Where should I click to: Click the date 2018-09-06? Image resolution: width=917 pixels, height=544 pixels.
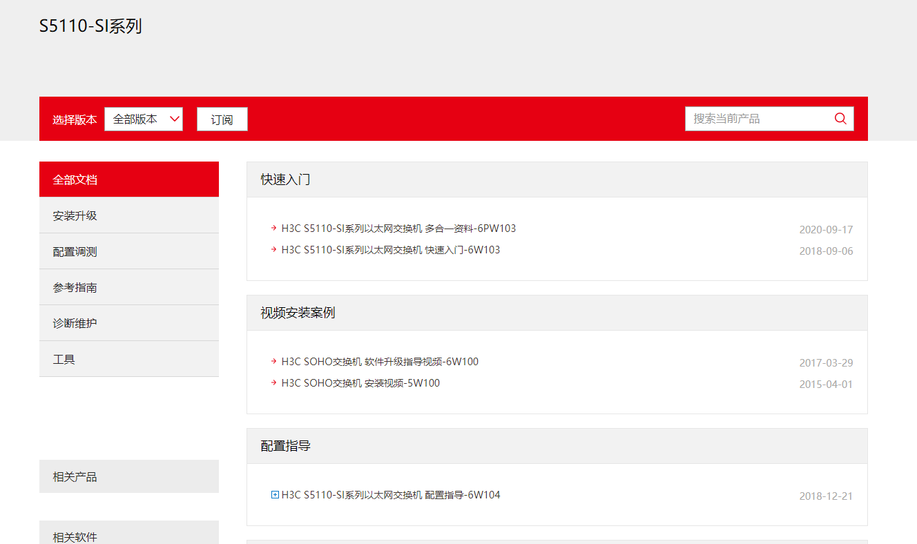coord(826,251)
